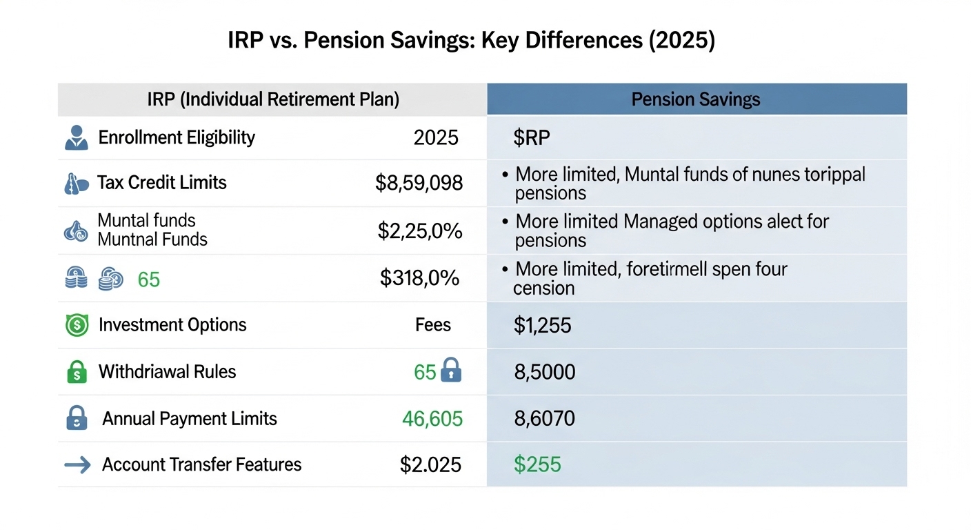Click the coin stack icons beside green 65
The height and width of the screenshot is (530, 971).
click(x=94, y=279)
